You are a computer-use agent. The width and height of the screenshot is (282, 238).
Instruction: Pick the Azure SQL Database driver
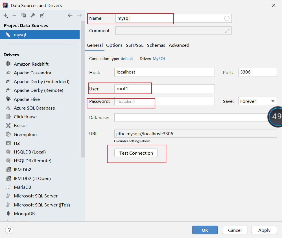click(34, 108)
